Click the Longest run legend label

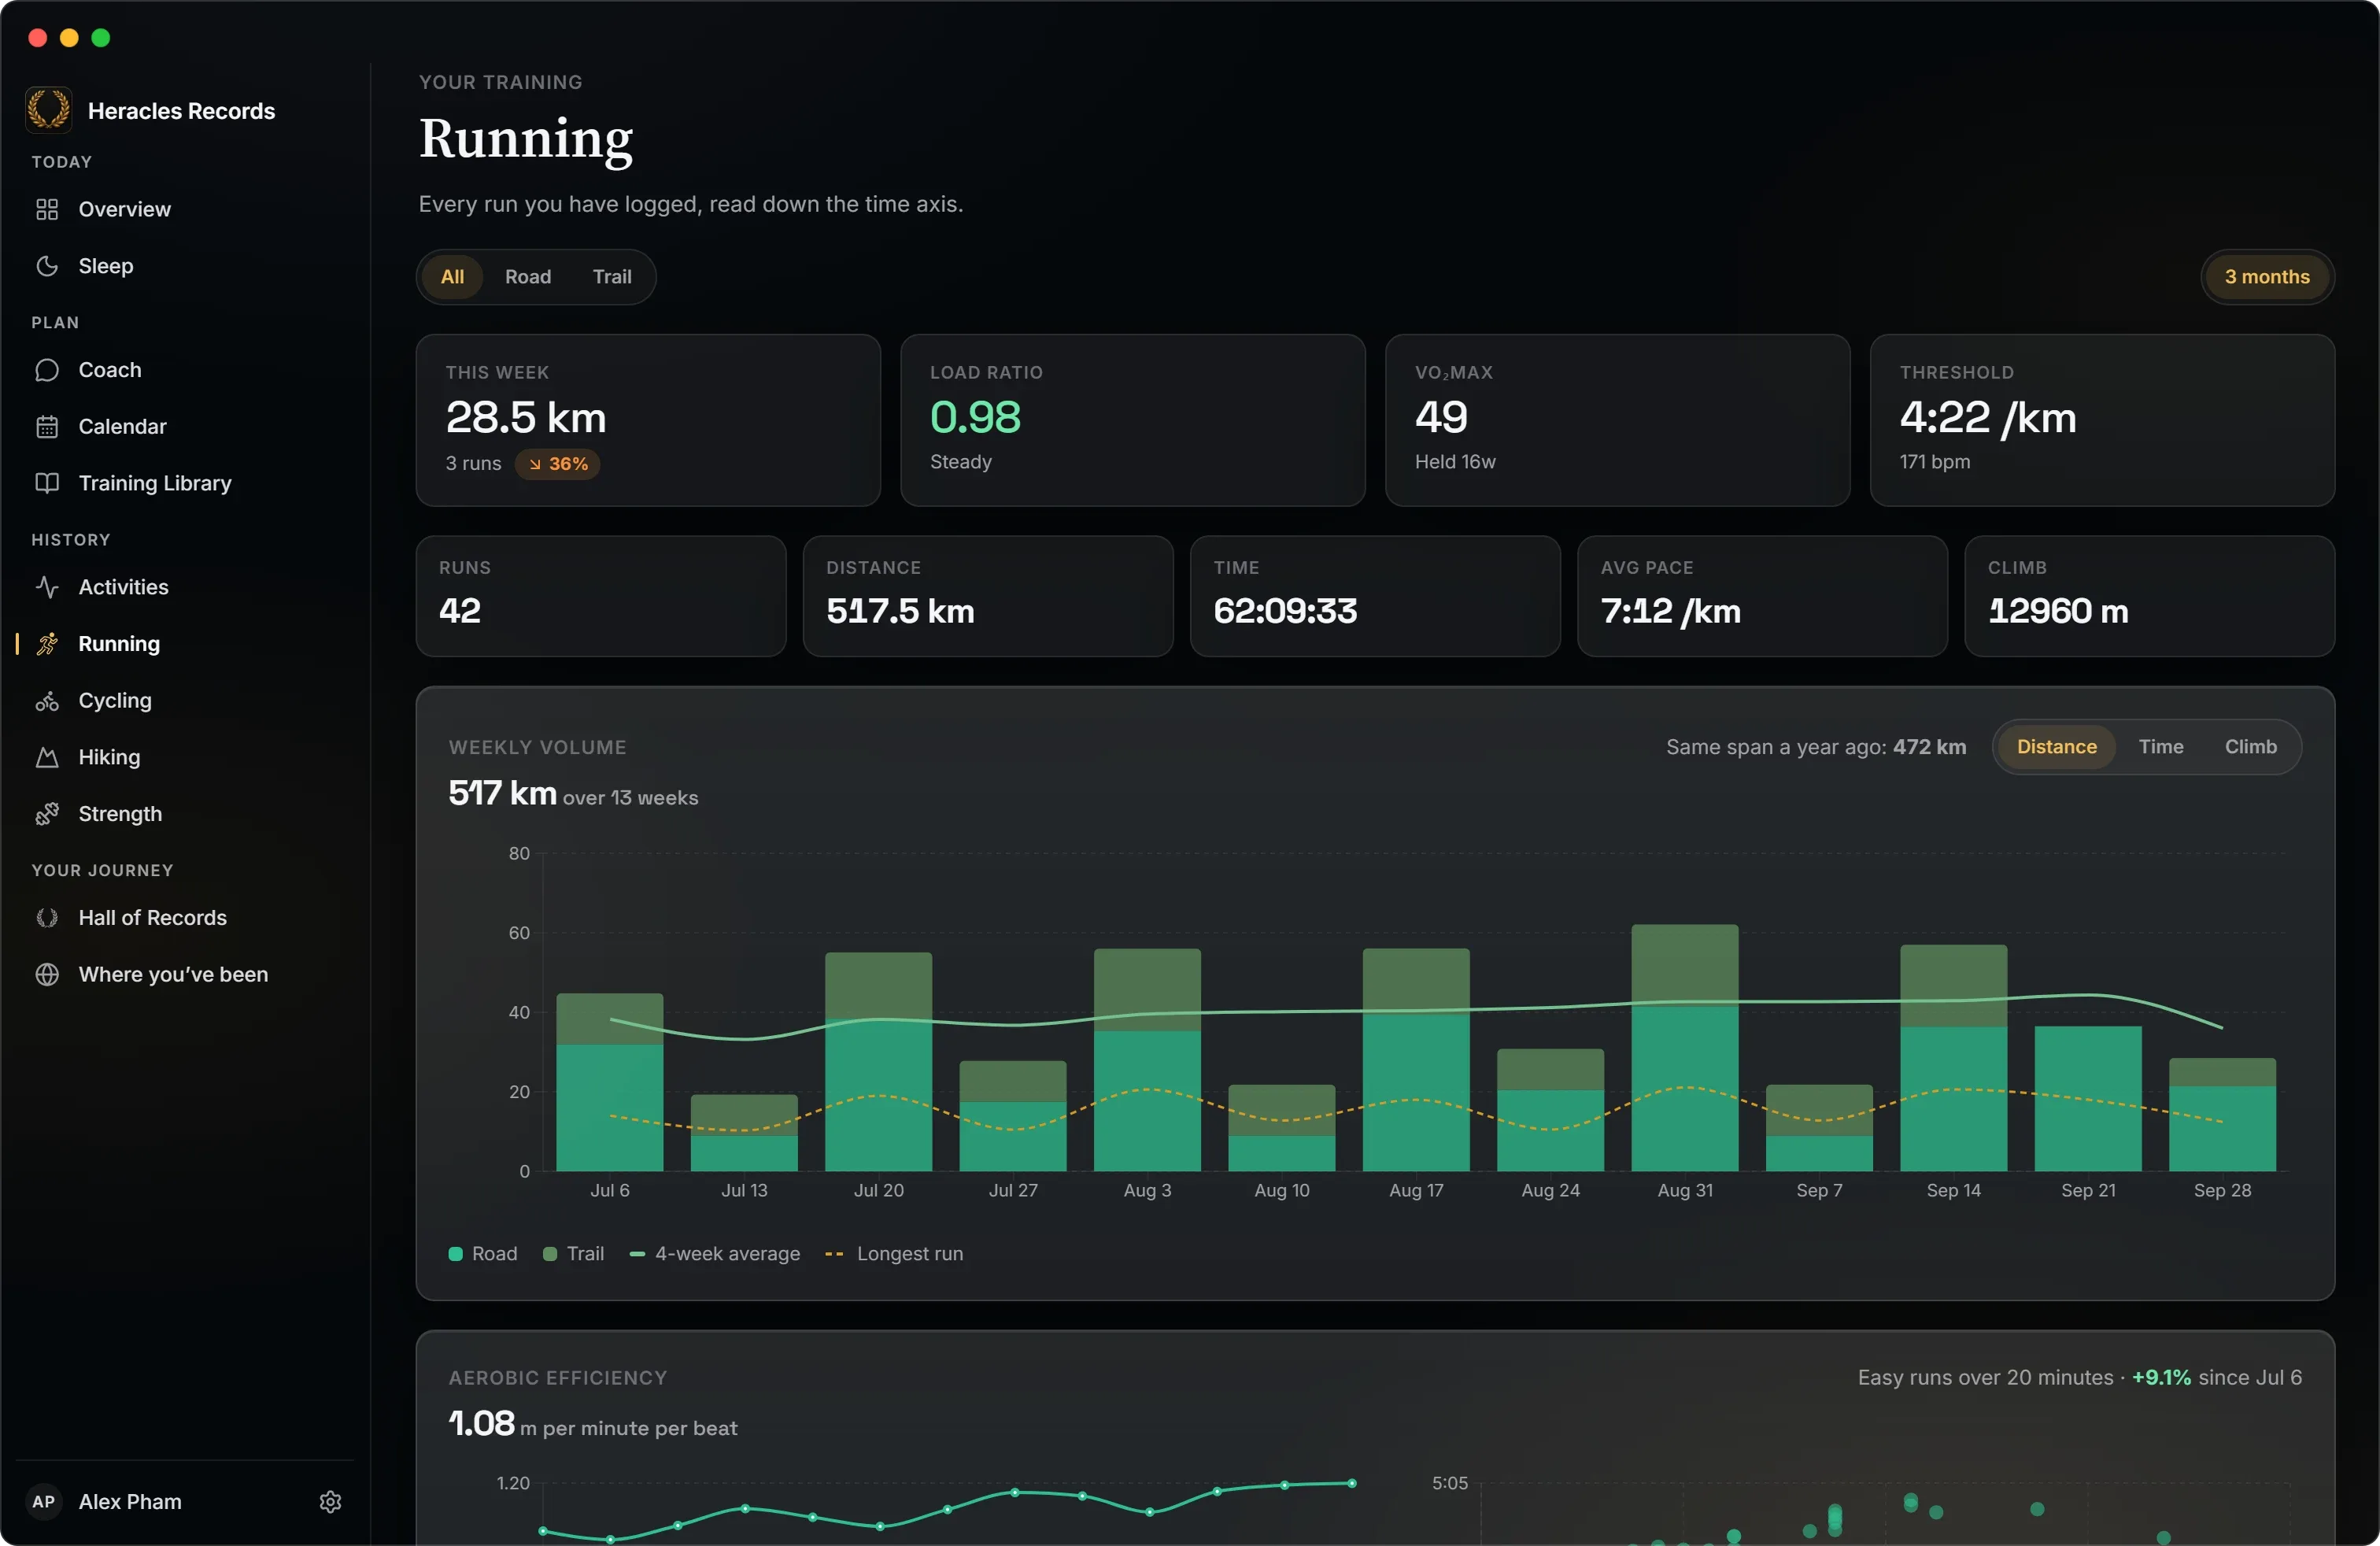[910, 1254]
